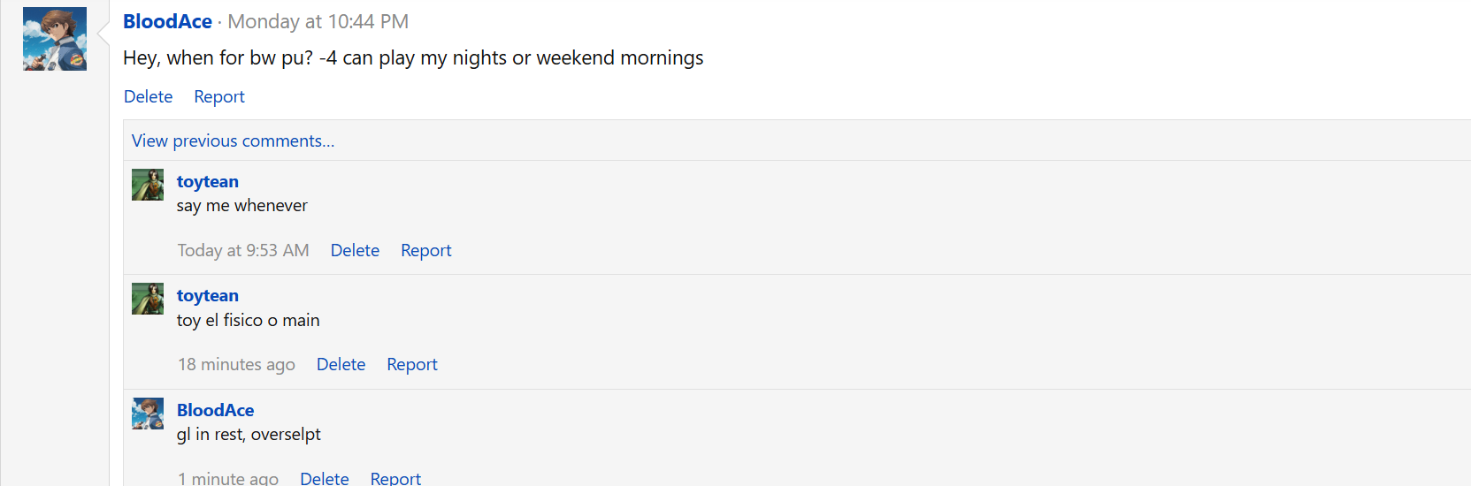Report the main BloodAce profile post
This screenshot has height=486, width=1471.
point(219,96)
